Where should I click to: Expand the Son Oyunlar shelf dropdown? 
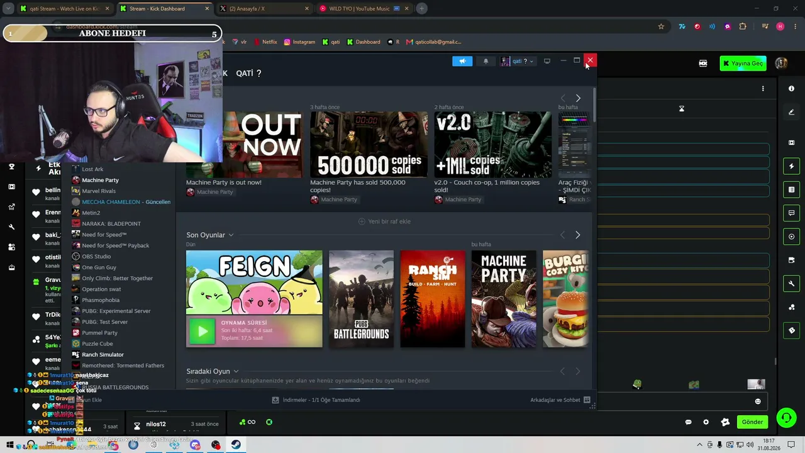coord(231,235)
